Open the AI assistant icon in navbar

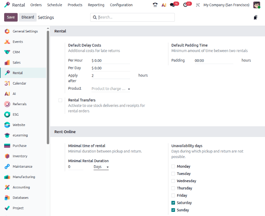coord(164,5)
